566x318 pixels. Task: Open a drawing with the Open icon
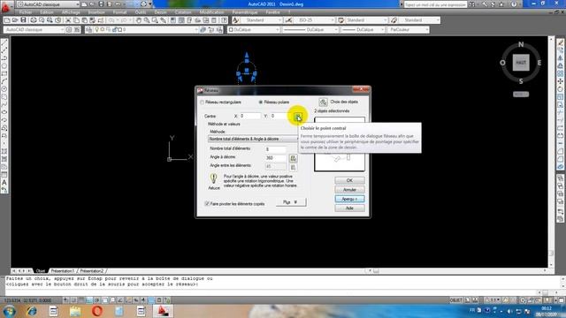pyautogui.click(x=15, y=20)
